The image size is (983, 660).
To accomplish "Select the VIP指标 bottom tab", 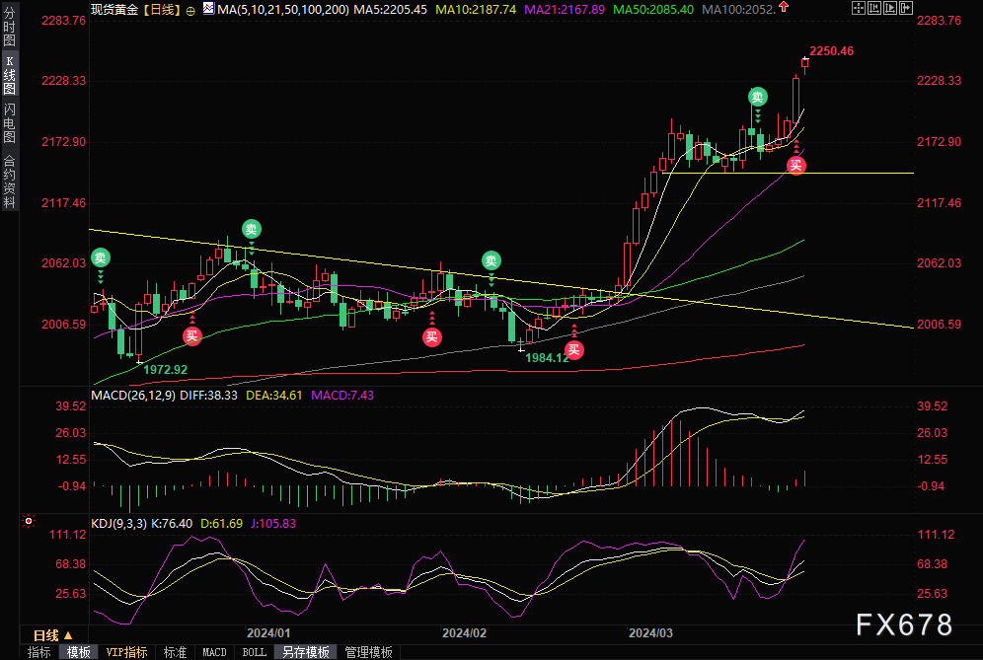I will 126,652.
